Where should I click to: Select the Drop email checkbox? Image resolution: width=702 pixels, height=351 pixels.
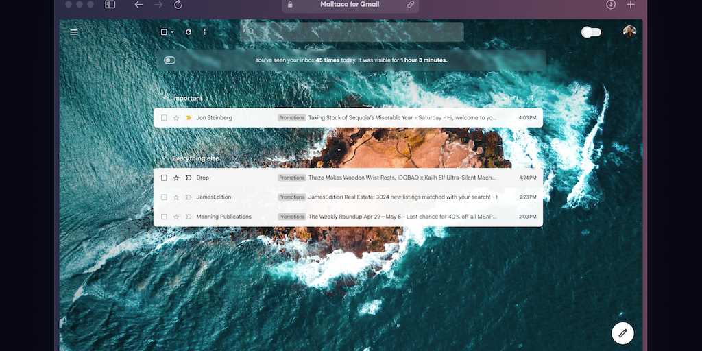(x=165, y=178)
